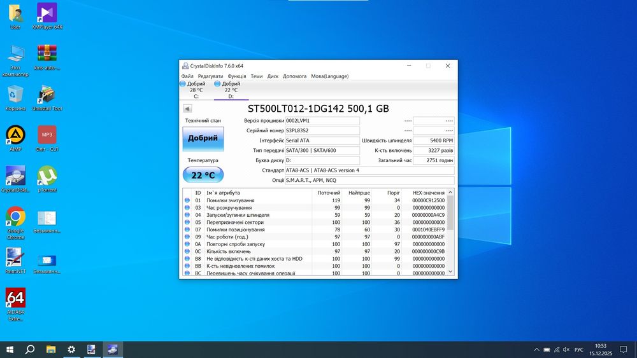The height and width of the screenshot is (358, 637).
Task: Open the taskbar clock showing 10:53
Action: 601,350
